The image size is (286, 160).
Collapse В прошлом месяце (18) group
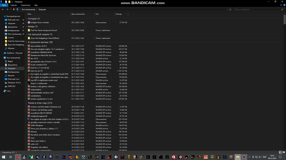pos(27,42)
